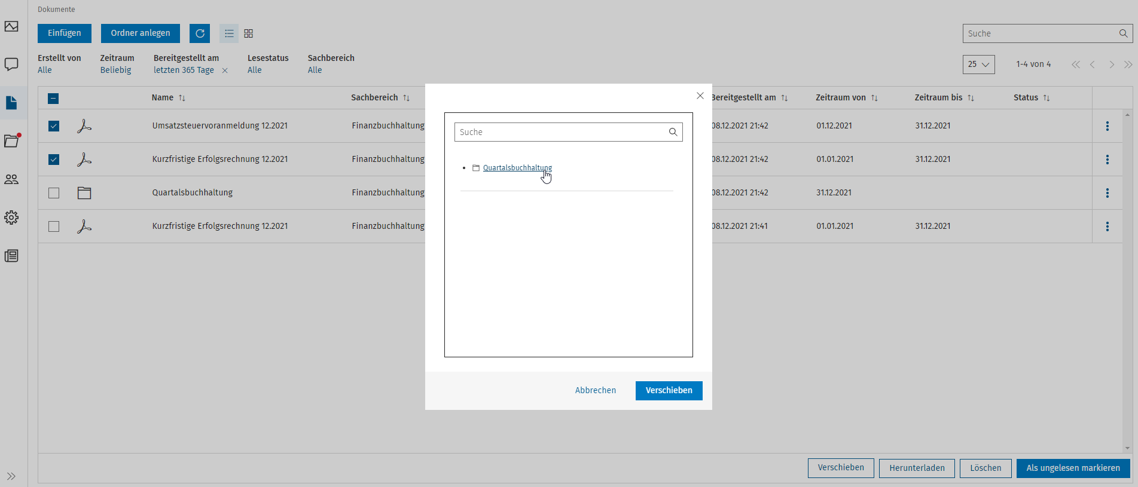This screenshot has height=487, width=1138.
Task: Open the messages chat sidebar icon
Action: click(x=11, y=64)
